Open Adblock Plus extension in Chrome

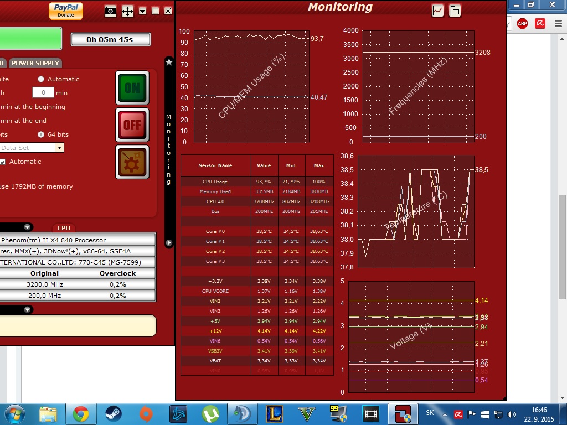(x=523, y=24)
